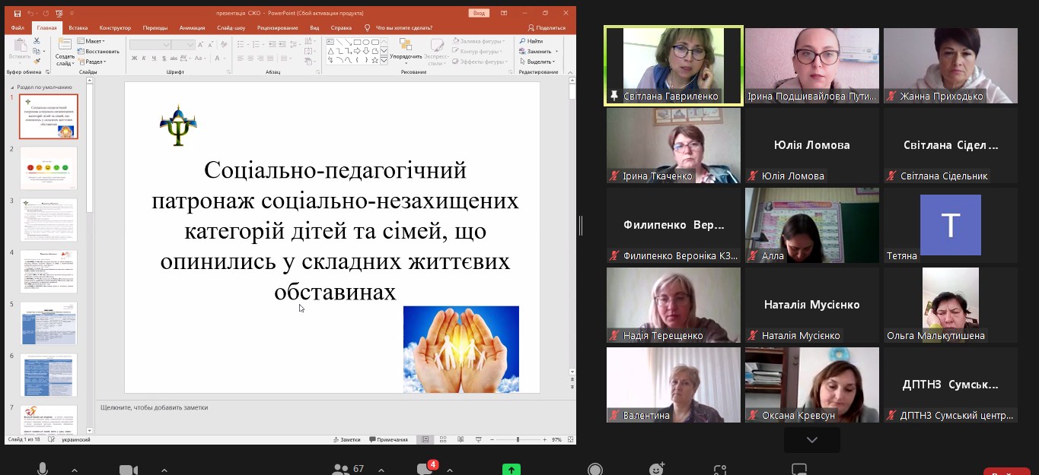1039x475 pixels.
Task: Expand the Макет layout dropdown
Action: point(91,41)
